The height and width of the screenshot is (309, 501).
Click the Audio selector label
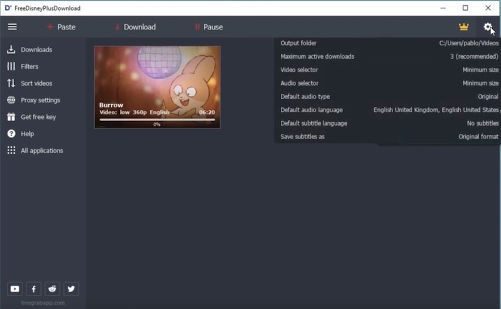(300, 83)
